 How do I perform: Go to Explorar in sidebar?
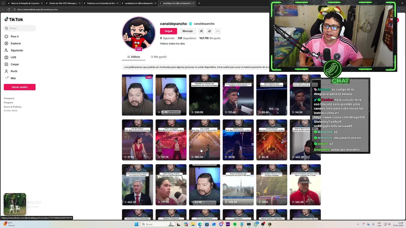16,43
